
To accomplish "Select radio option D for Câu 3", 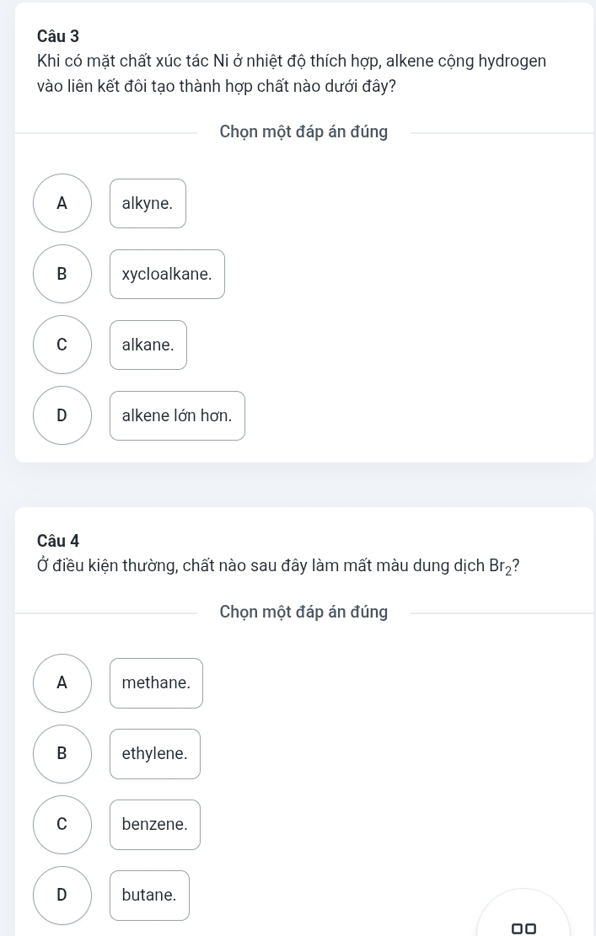I will tap(62, 415).
